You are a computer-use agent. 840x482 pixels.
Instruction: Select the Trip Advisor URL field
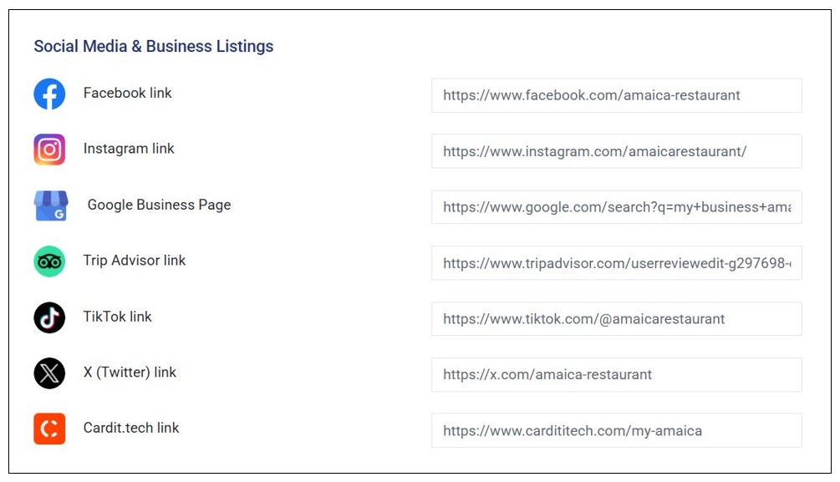tap(616, 263)
